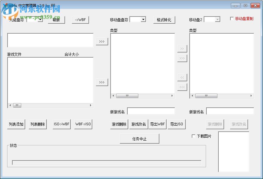
Task: Enable the 移动盘复制 checkbox
Action: click(x=232, y=18)
